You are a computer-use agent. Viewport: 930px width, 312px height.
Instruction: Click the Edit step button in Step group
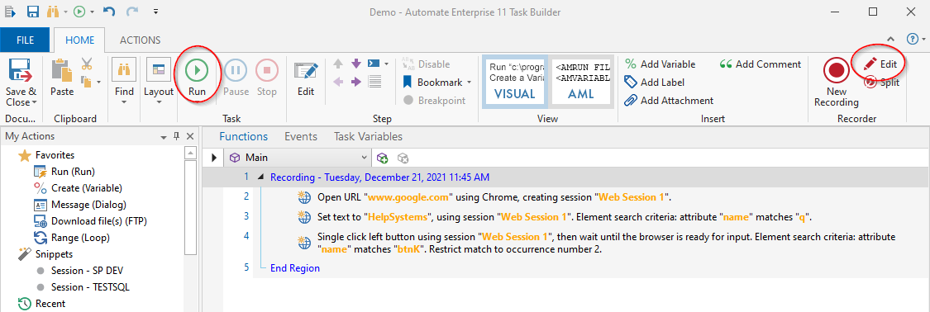click(305, 78)
